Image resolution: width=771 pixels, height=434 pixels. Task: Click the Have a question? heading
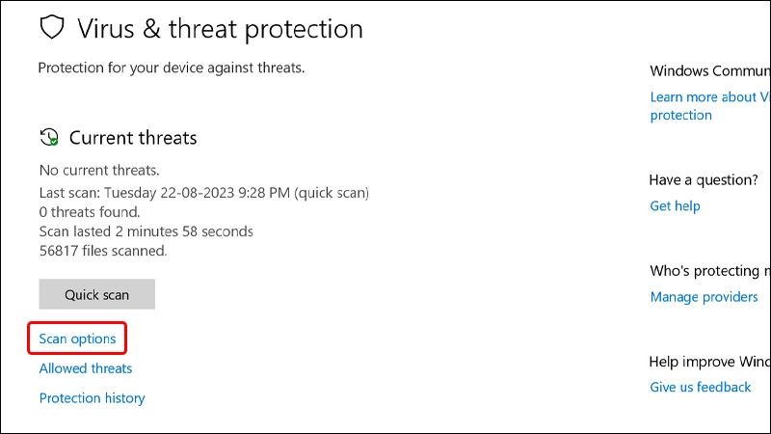[704, 179]
